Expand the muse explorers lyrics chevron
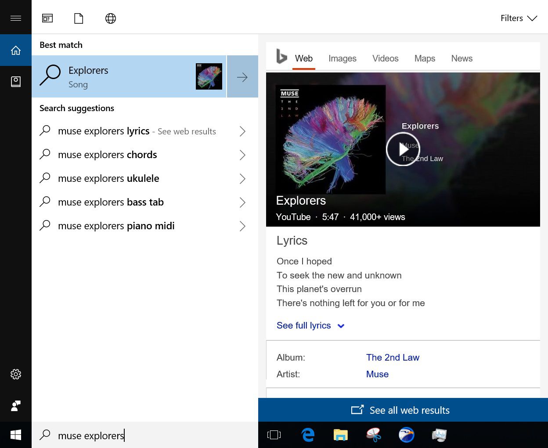Screen dimensions: 548x448 pos(242,131)
